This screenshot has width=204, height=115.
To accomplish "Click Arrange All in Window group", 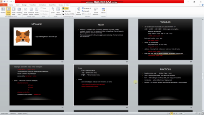I will tap(86, 8).
